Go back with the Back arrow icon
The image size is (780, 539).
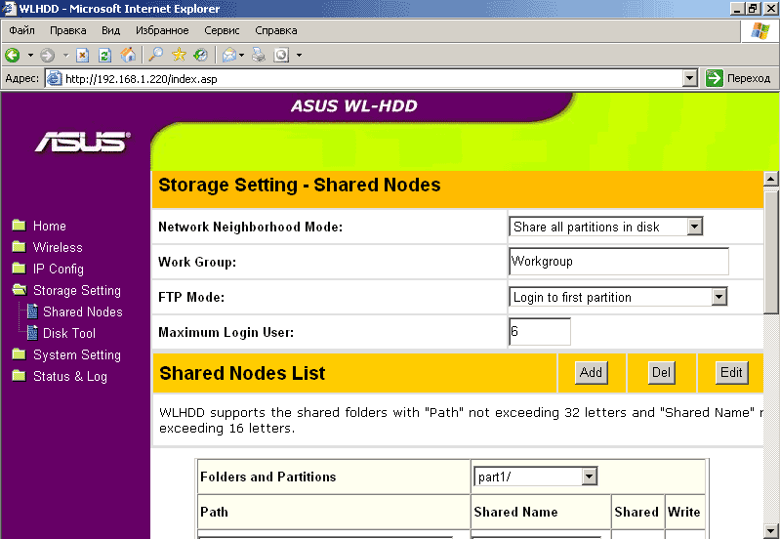tap(12, 55)
